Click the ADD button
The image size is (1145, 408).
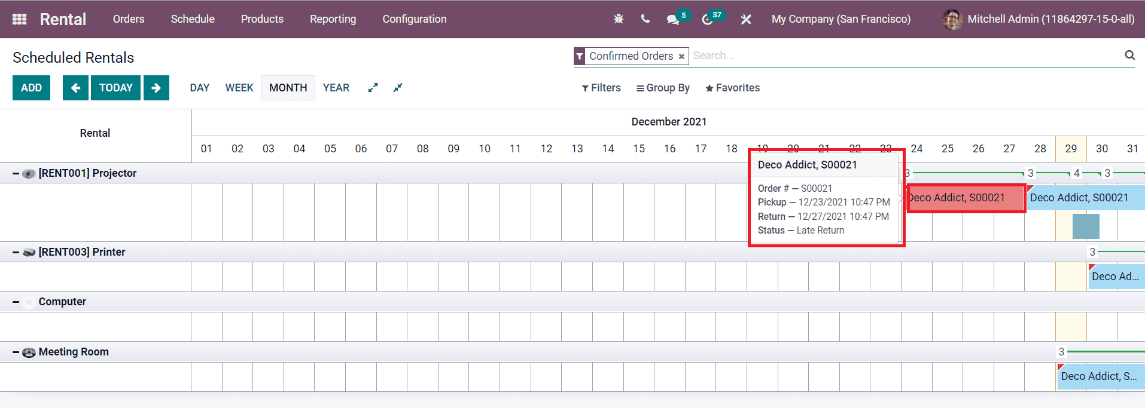[31, 88]
